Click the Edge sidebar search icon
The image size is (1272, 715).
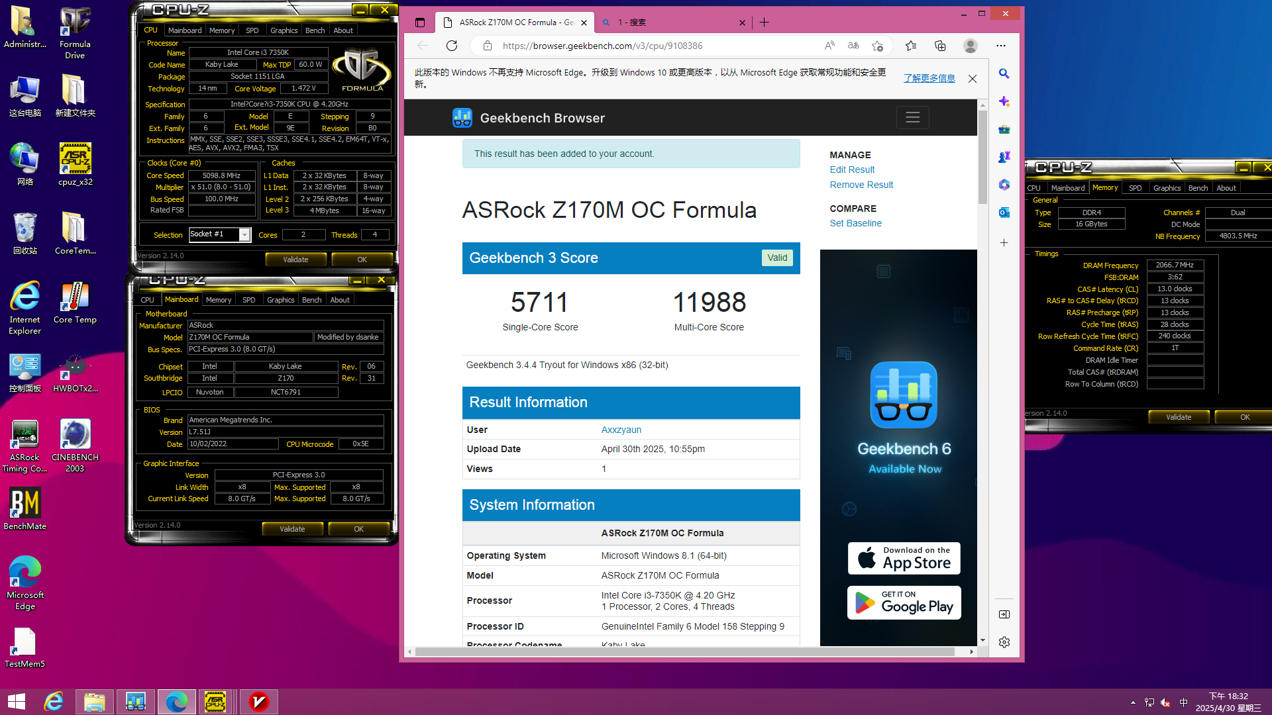tap(1004, 73)
